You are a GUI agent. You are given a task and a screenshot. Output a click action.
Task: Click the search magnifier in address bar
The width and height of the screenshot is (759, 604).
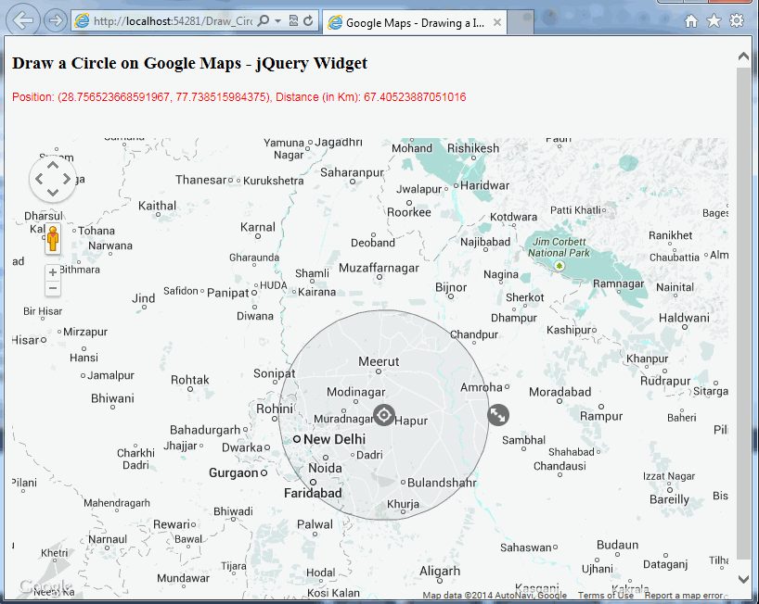(263, 20)
